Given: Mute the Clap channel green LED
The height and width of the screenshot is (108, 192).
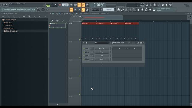Looking at the screenshot, I should [x=84, y=52].
